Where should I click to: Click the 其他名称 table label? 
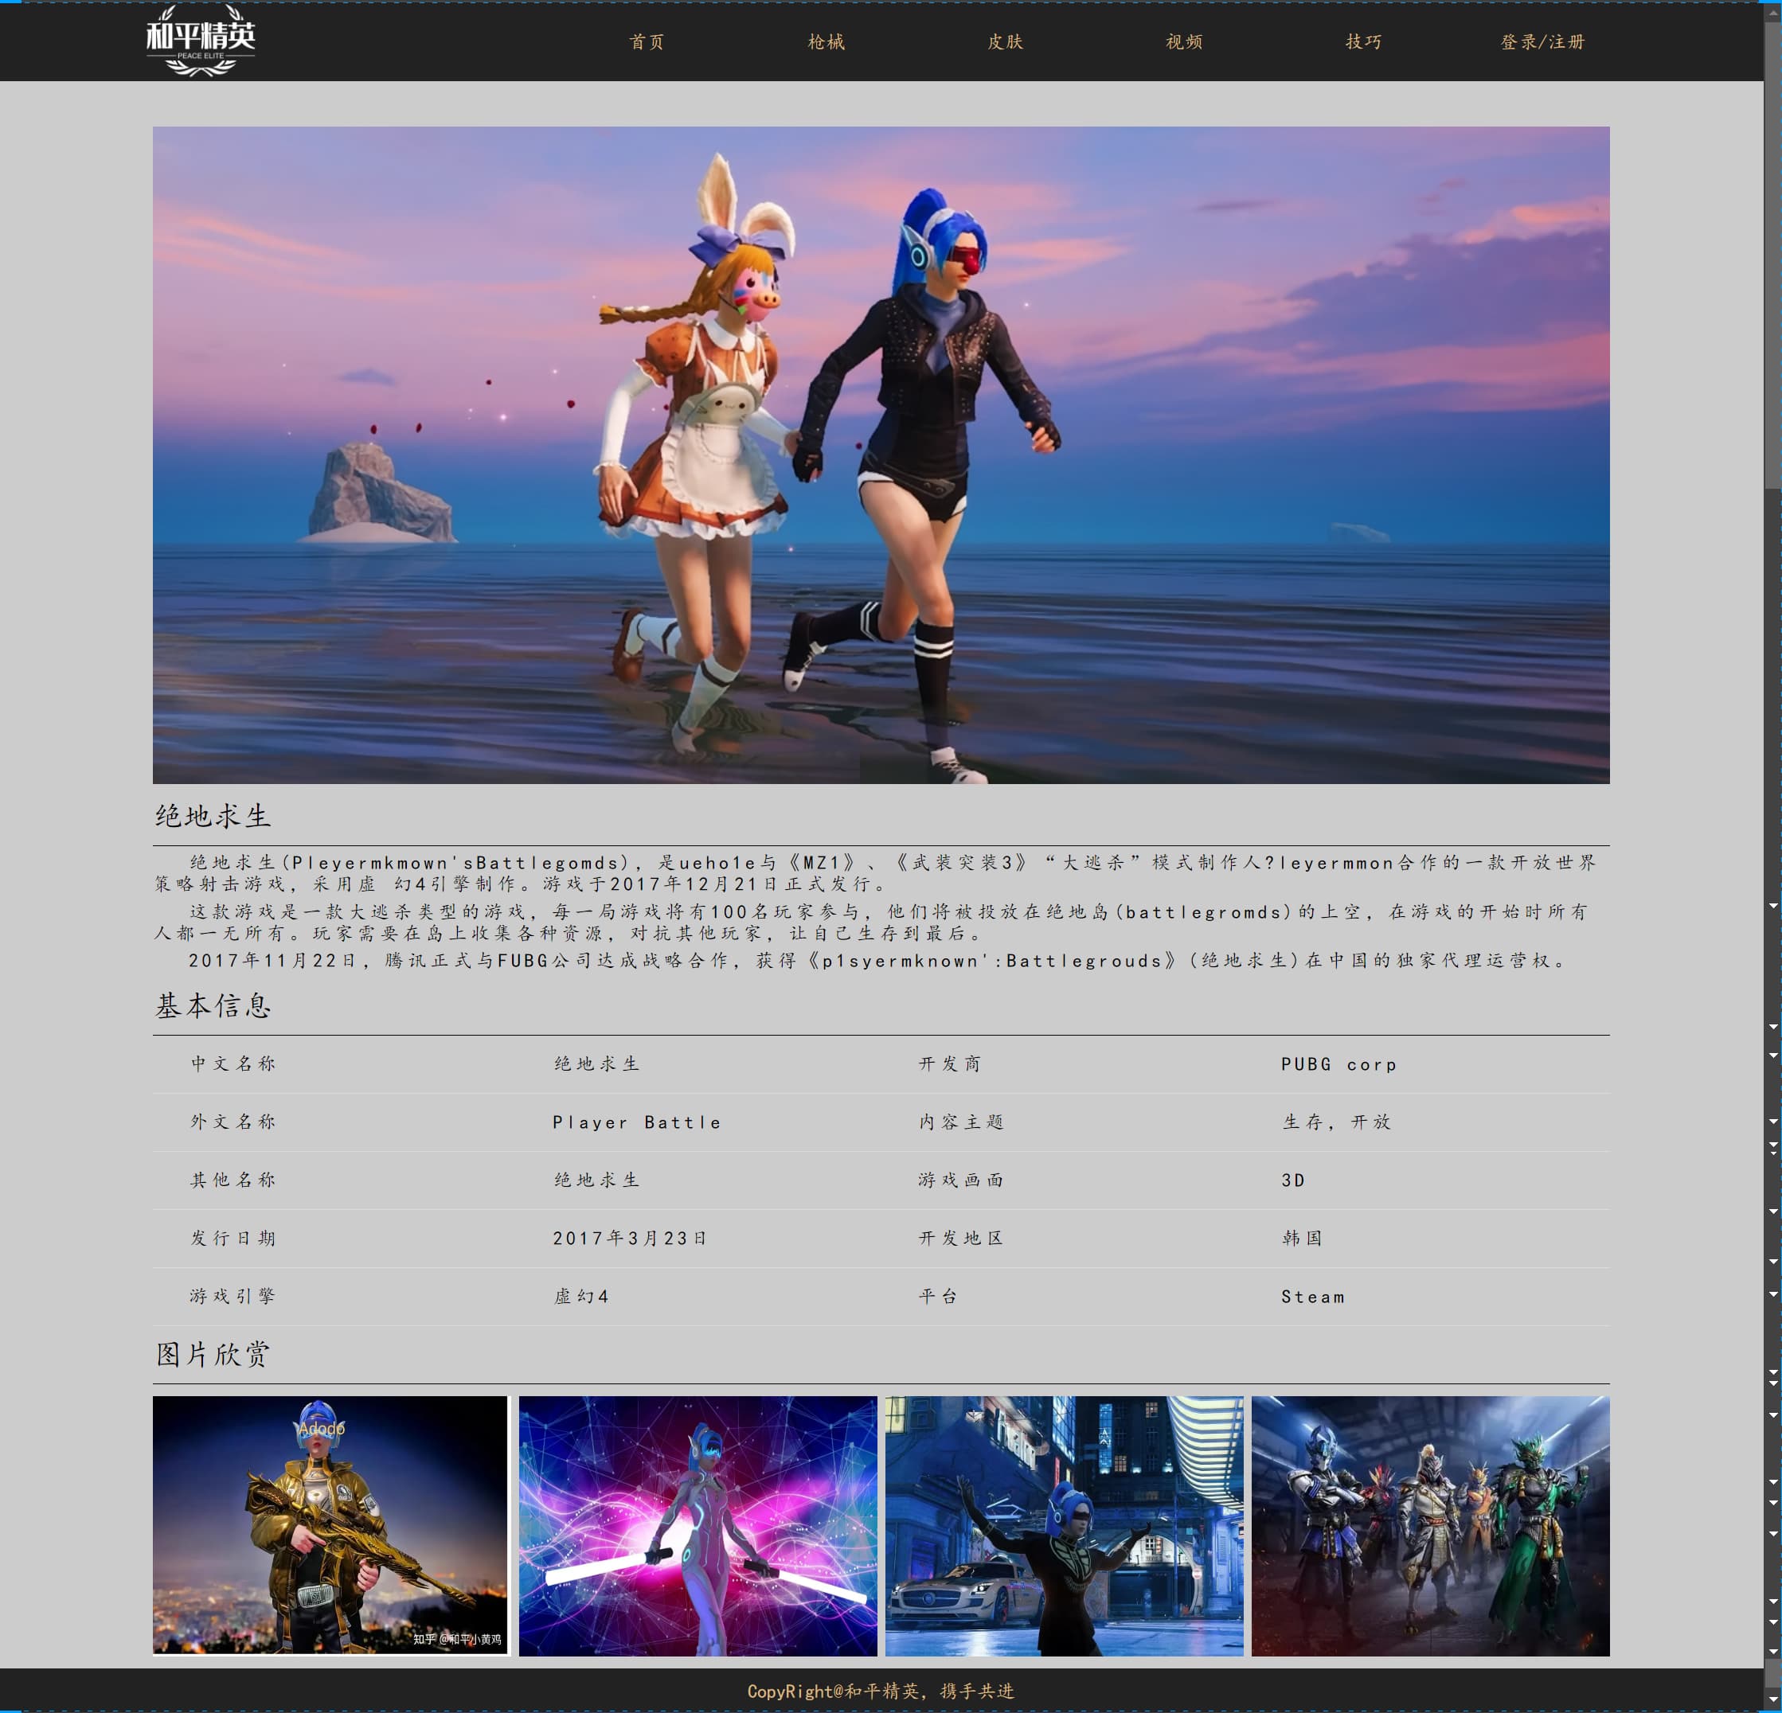(233, 1180)
